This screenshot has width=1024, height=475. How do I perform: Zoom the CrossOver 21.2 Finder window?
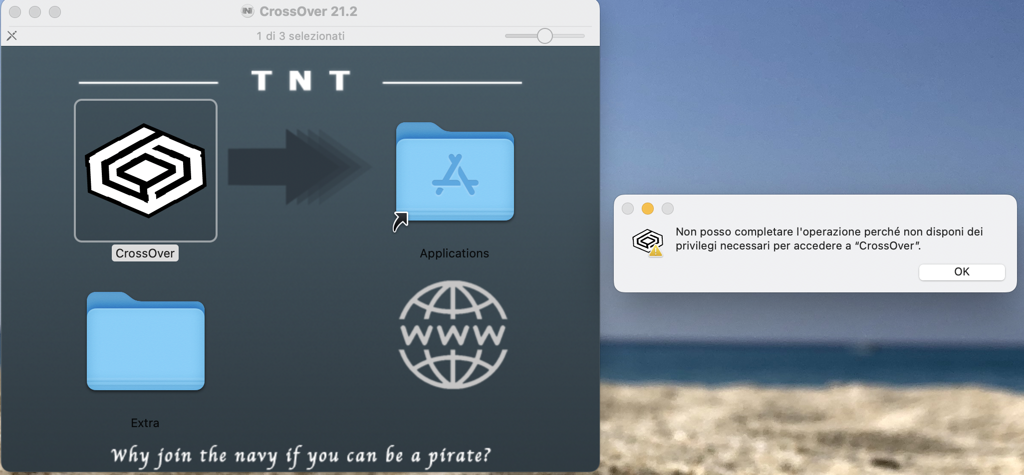[55, 11]
